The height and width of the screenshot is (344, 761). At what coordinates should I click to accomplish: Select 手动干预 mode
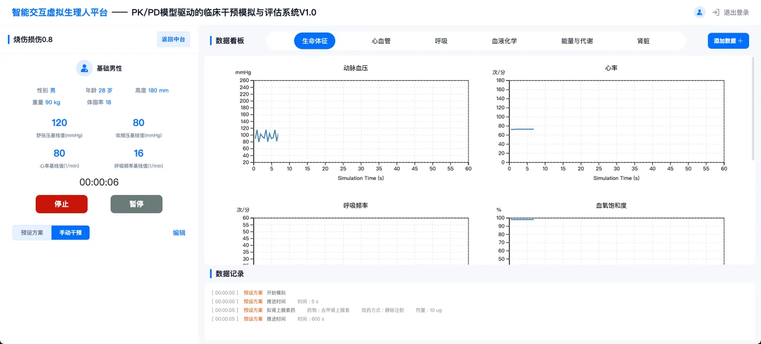pyautogui.click(x=70, y=233)
